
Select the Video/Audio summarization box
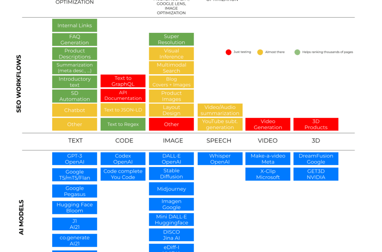pos(220,110)
